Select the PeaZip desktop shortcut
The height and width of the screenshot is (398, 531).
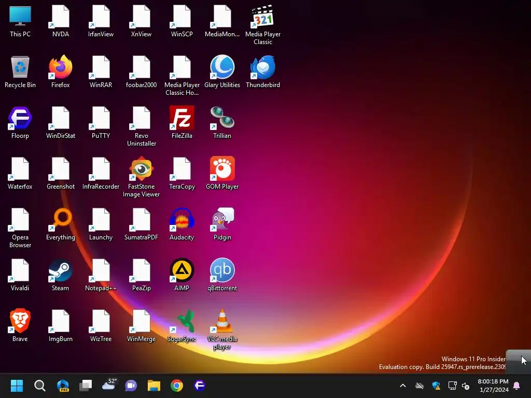point(141,275)
